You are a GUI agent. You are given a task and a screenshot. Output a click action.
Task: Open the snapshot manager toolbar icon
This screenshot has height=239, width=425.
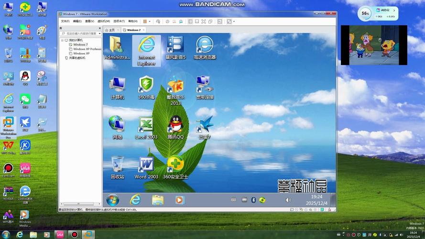click(181, 22)
